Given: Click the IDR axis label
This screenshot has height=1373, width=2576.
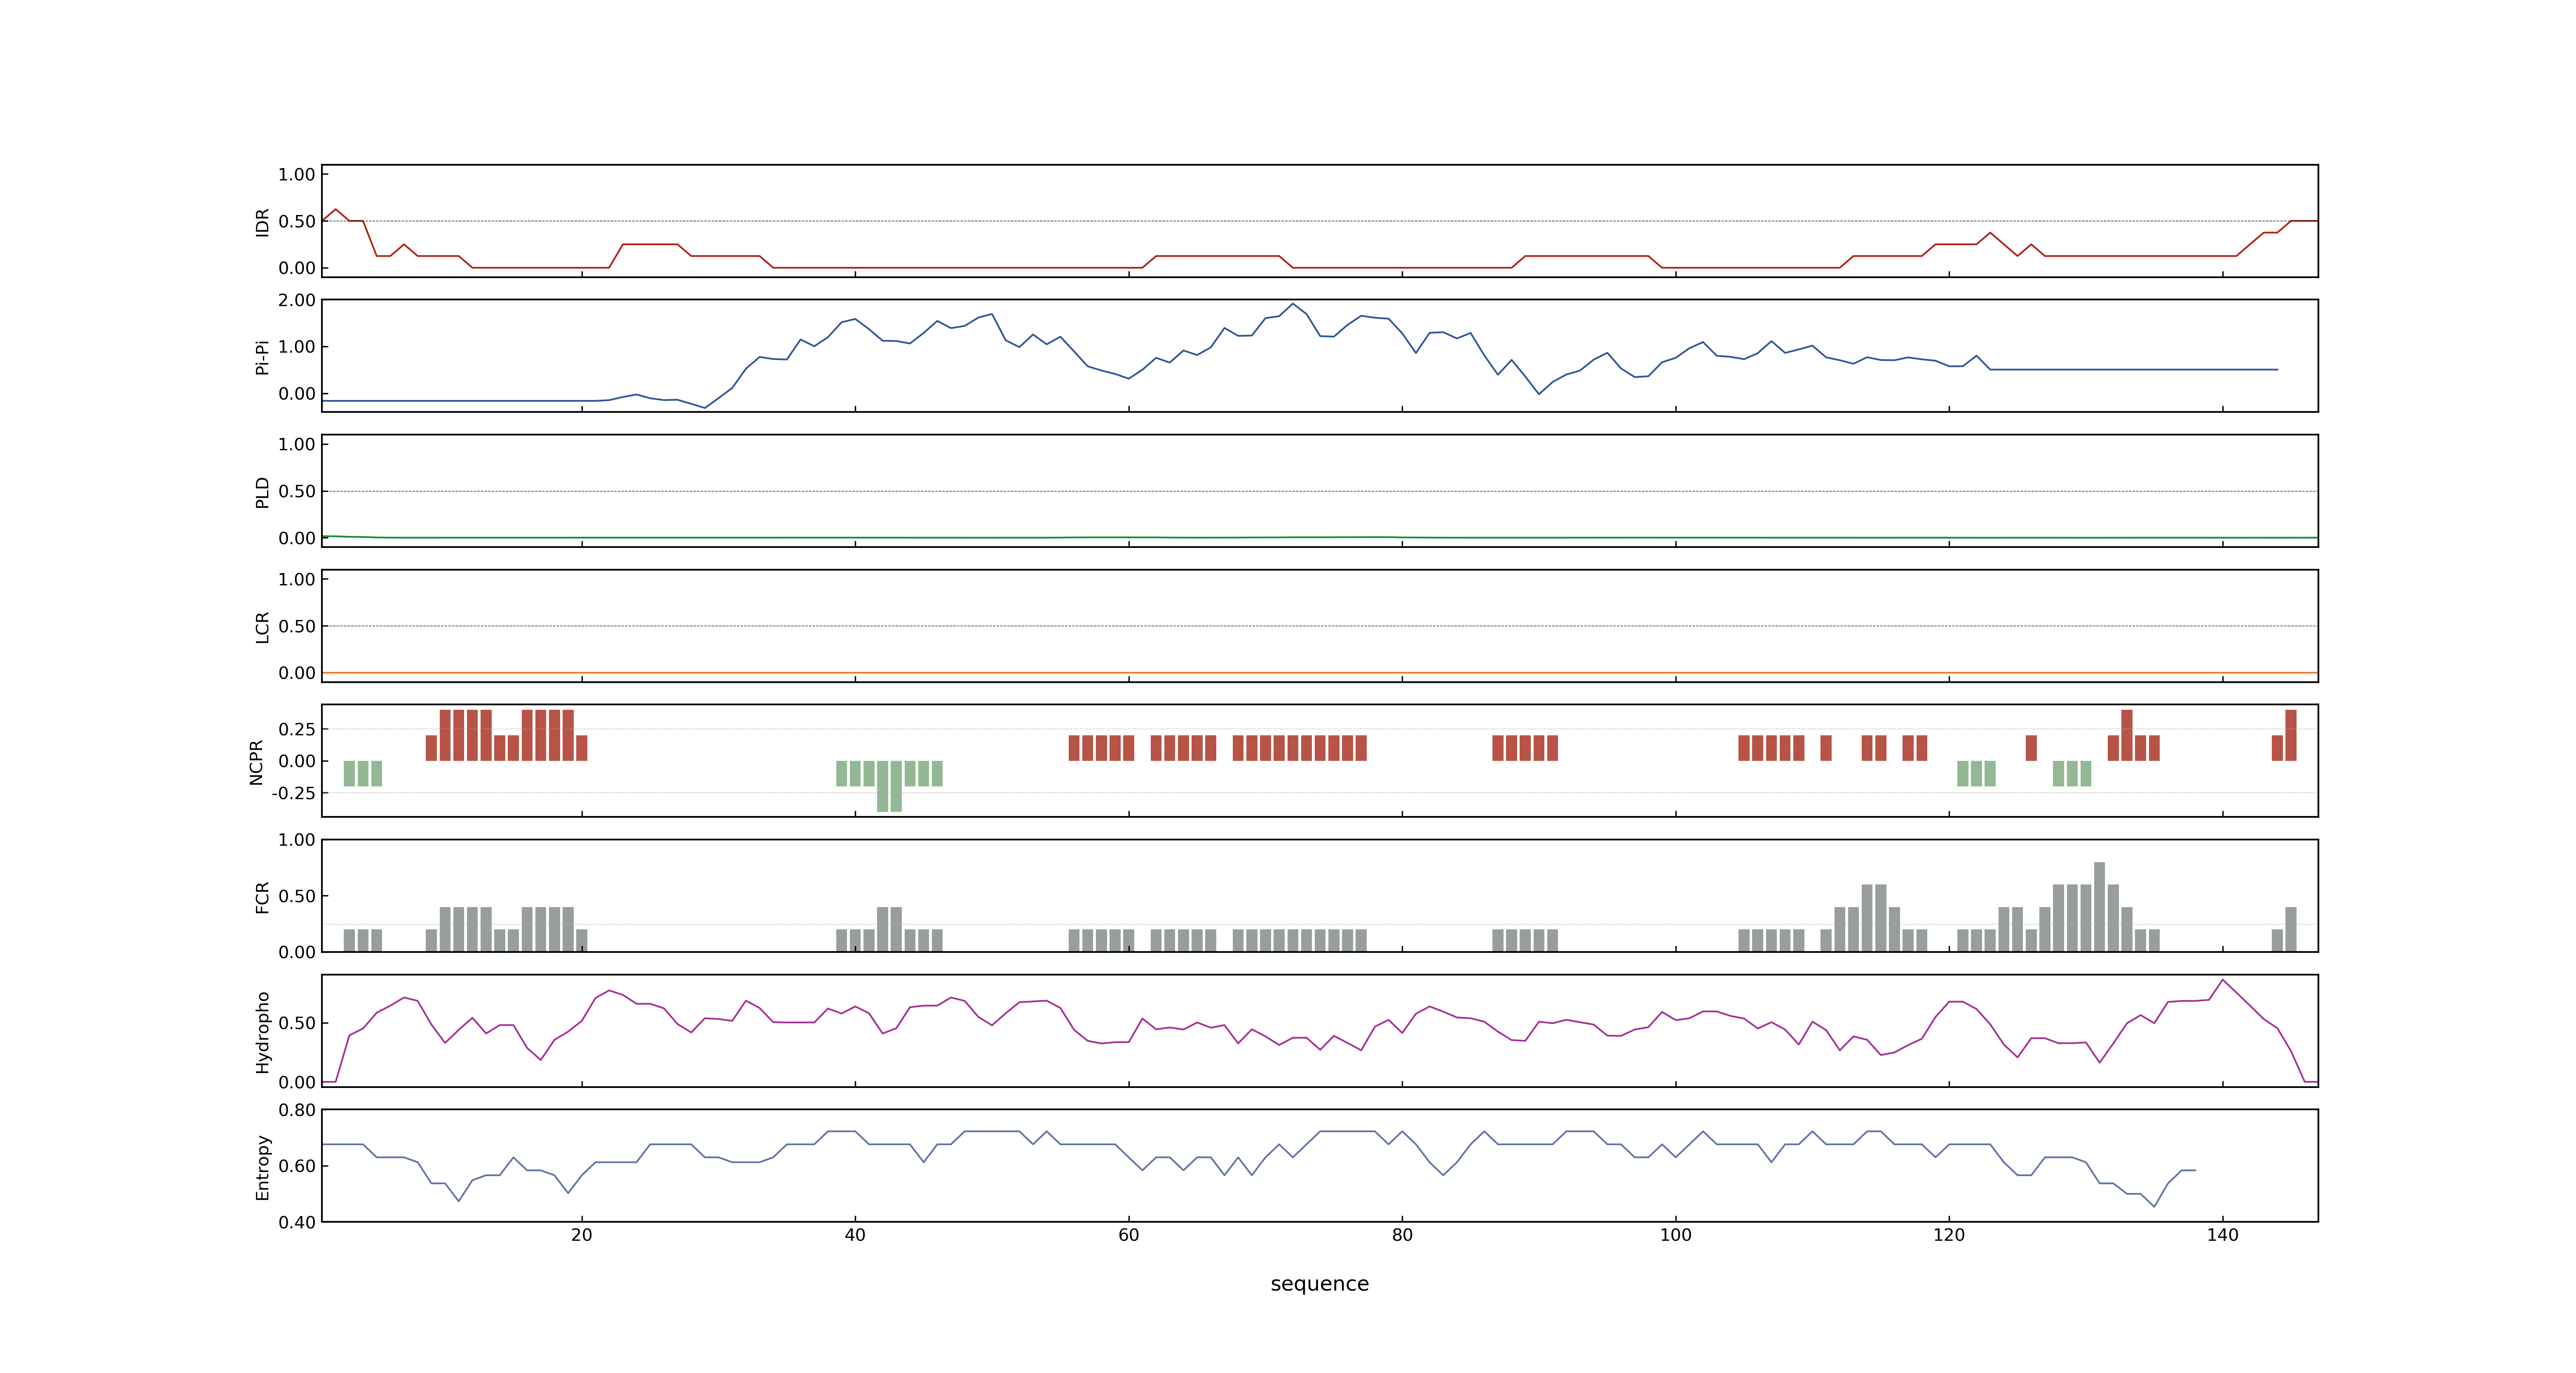Looking at the screenshot, I should (262, 222).
